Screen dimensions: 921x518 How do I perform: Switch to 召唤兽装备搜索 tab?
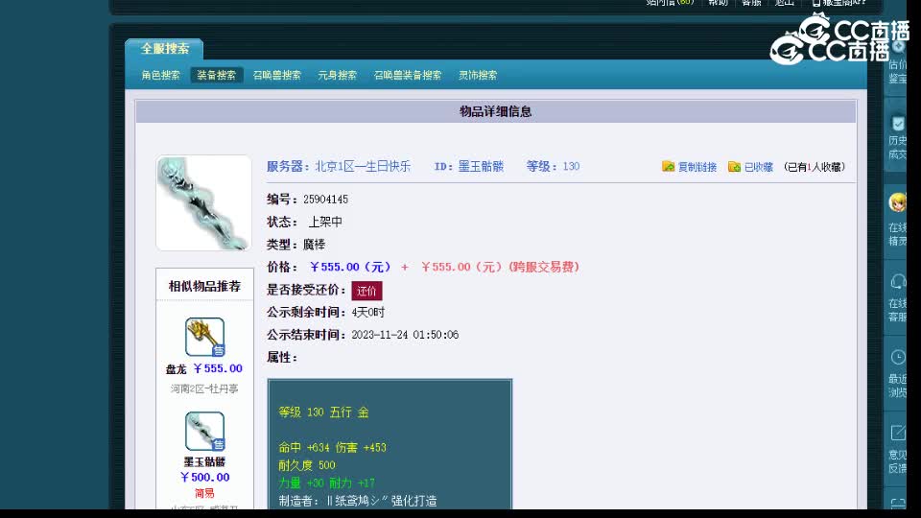(x=408, y=75)
